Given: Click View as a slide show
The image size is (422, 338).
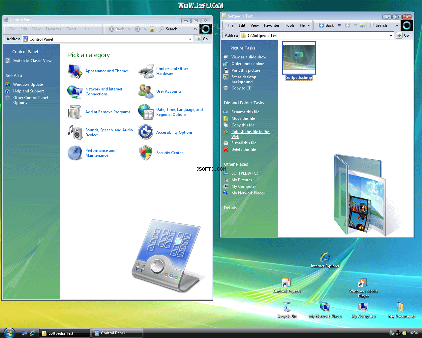Looking at the screenshot, I should click(249, 57).
